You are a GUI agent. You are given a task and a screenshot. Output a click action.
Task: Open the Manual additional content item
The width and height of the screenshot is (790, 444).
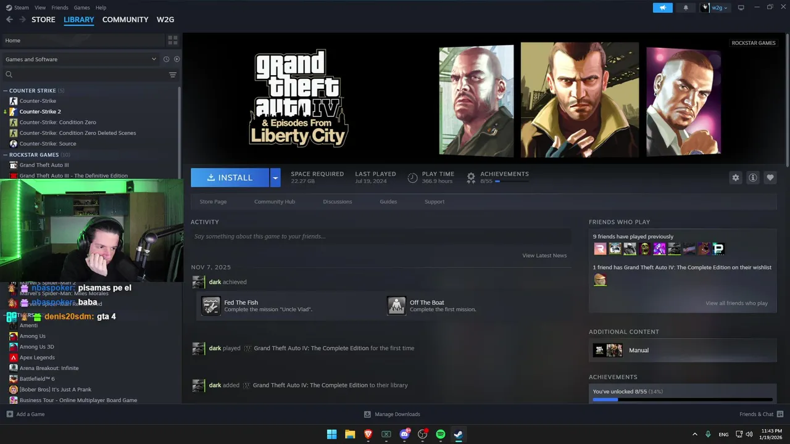click(683, 350)
